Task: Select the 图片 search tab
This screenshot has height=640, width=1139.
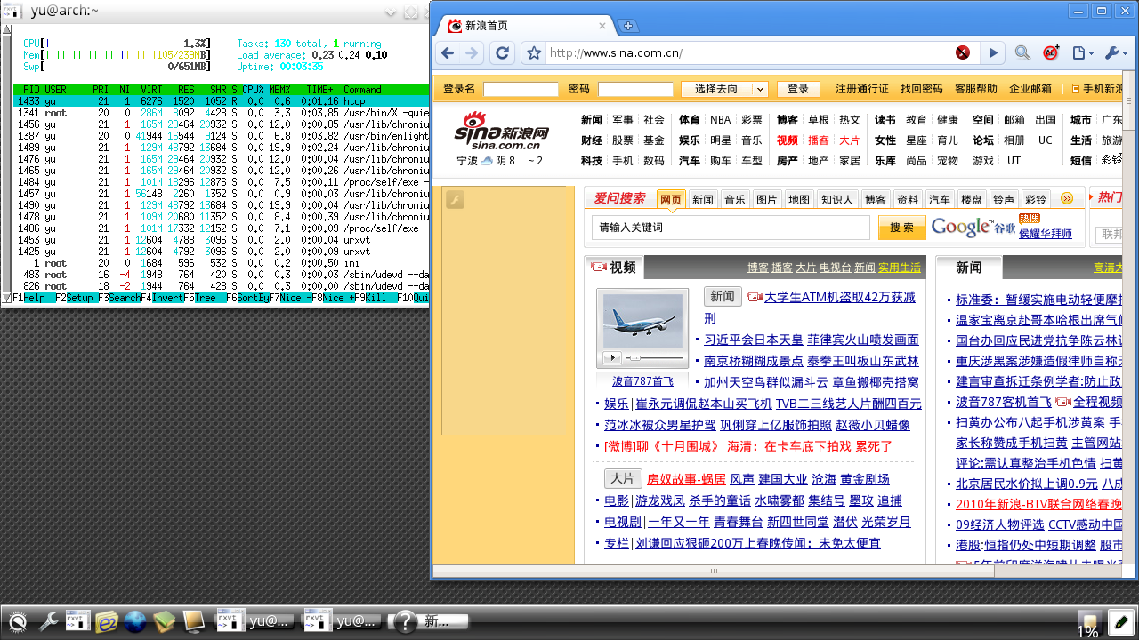Action: tap(767, 199)
